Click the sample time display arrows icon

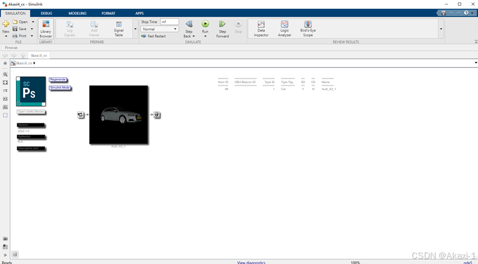[x=5, y=91]
